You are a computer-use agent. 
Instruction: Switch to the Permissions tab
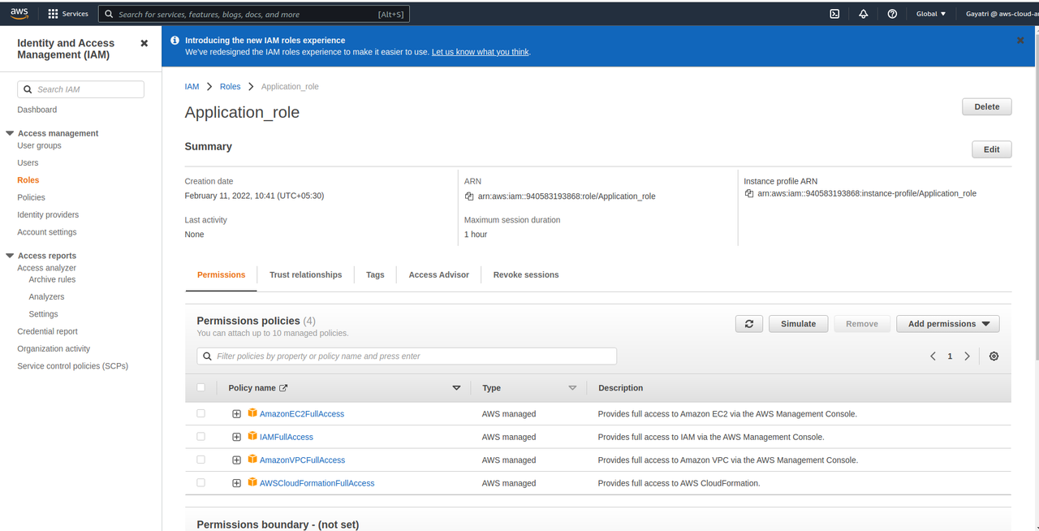[221, 275]
